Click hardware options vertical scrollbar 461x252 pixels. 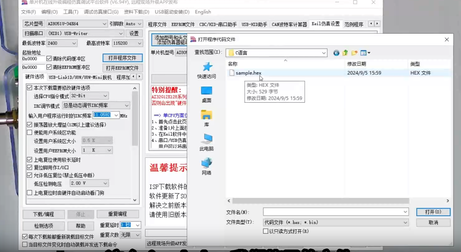[x=135, y=118]
